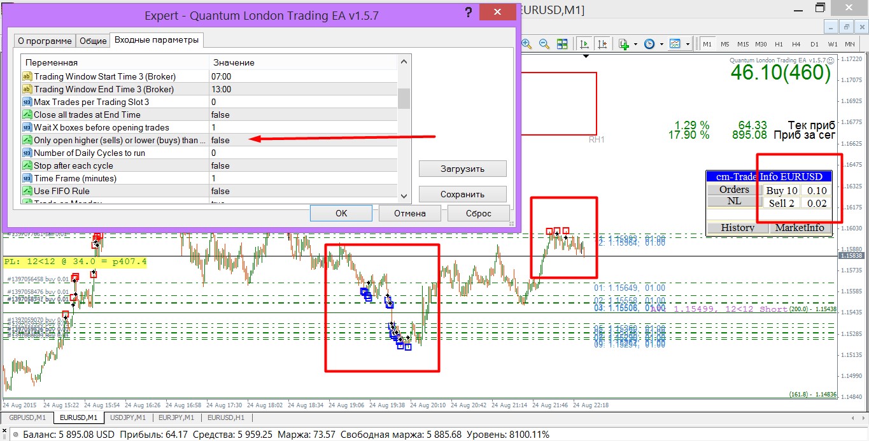Click the '123' icon of Max Trades per Trading Slot 3
869x441 pixels.
tap(27, 102)
